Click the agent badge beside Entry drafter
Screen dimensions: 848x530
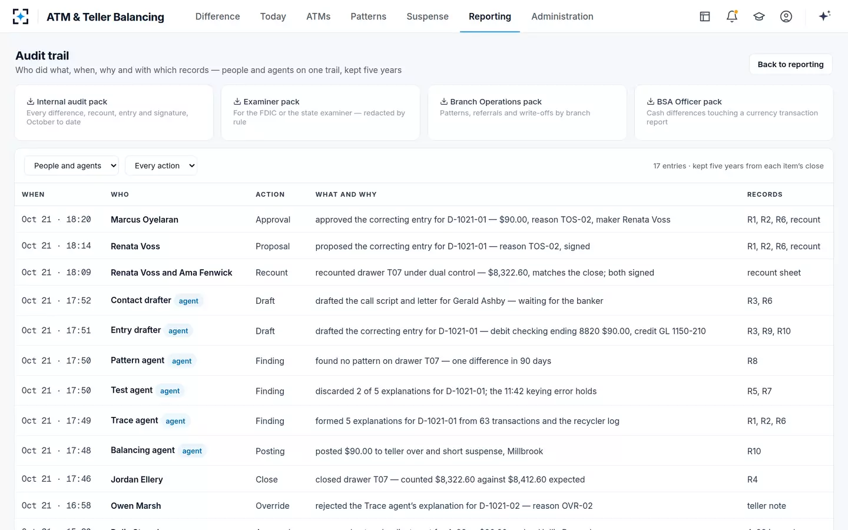[178, 331]
